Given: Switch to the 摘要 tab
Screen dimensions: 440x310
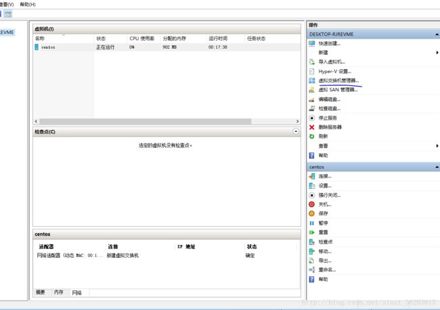Looking at the screenshot, I should (x=40, y=292).
